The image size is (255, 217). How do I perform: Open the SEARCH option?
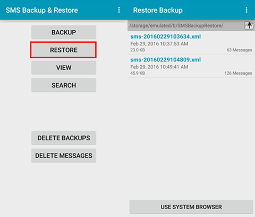tap(64, 85)
